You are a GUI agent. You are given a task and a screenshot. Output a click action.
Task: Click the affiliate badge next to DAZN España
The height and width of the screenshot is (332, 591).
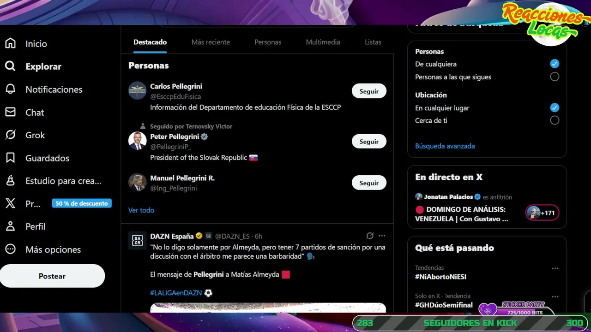coord(208,236)
